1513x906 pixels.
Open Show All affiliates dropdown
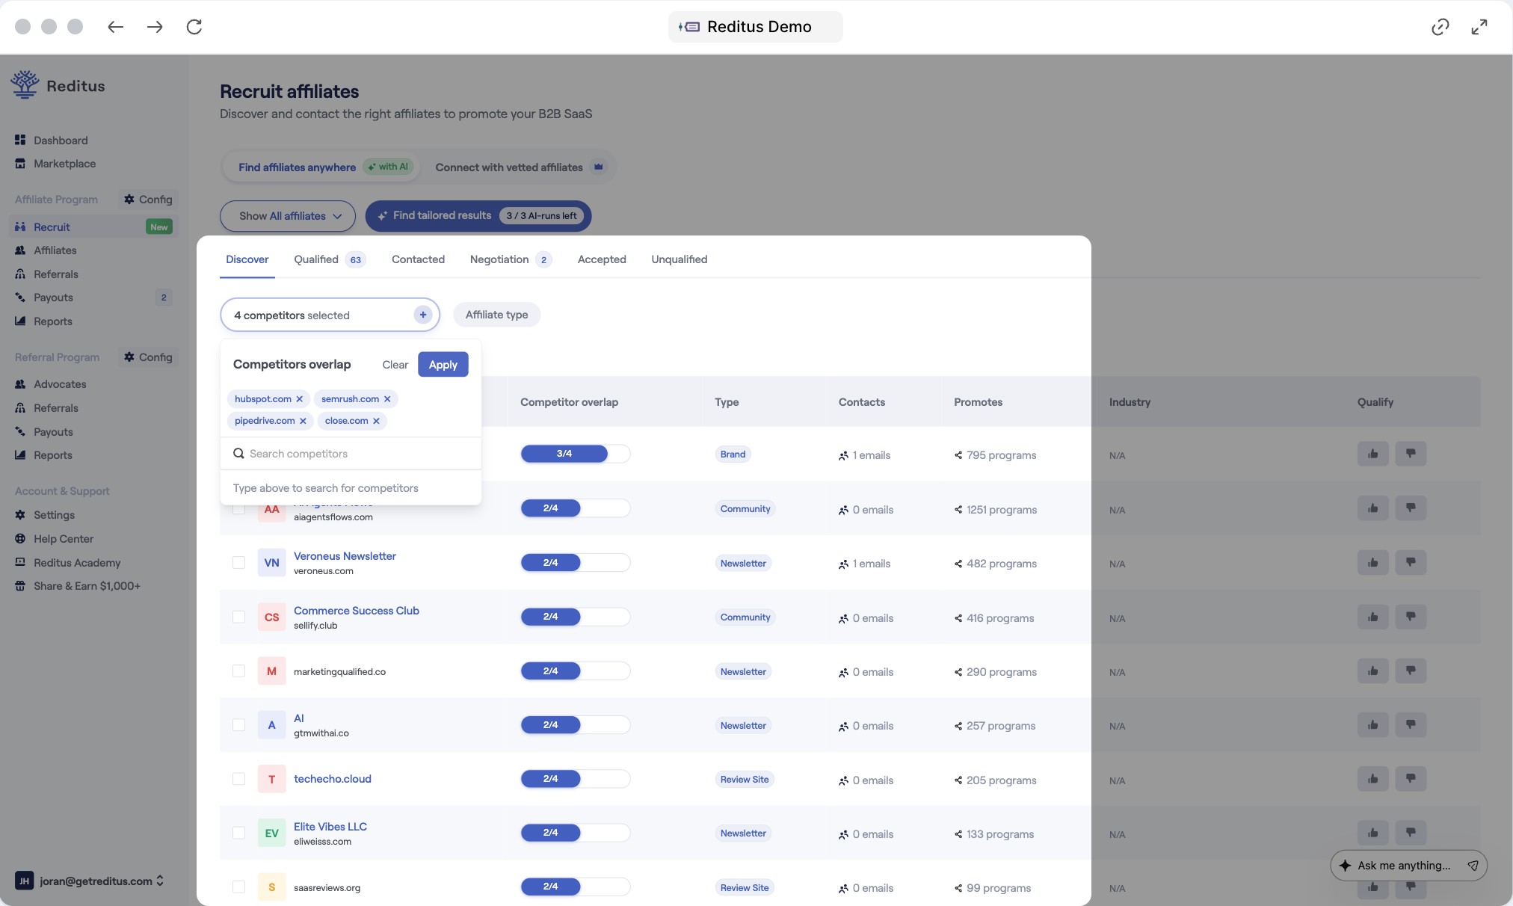(288, 216)
